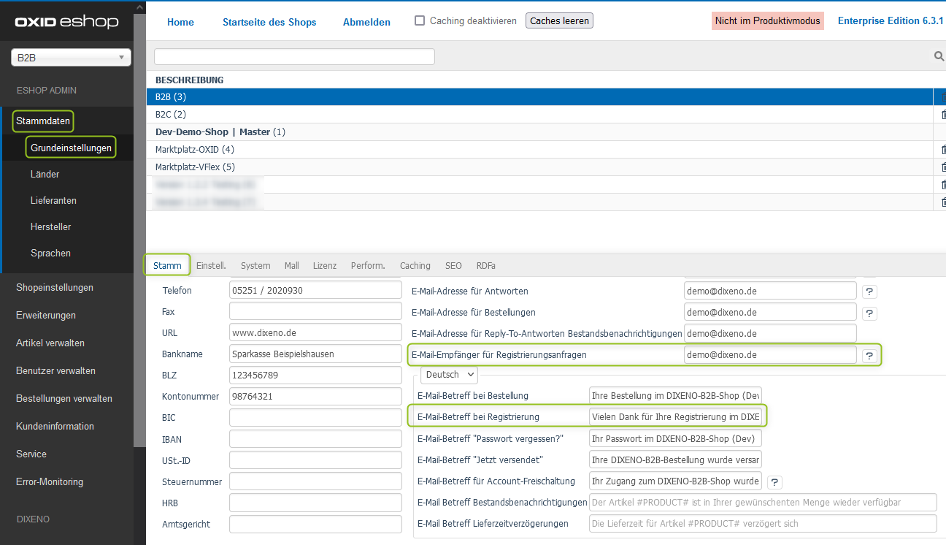Switch to the Stamm tab
This screenshot has width=946, height=545.
tap(167, 265)
